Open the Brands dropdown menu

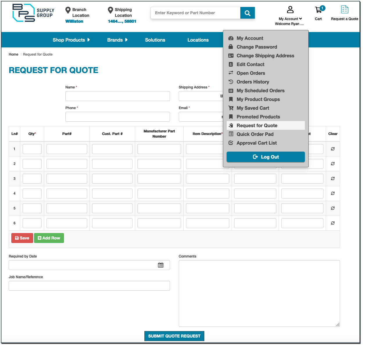point(117,40)
